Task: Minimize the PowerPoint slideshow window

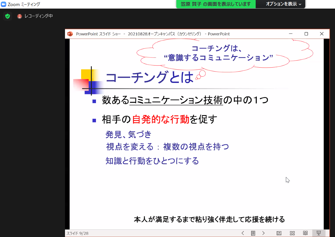Action: 291,34
